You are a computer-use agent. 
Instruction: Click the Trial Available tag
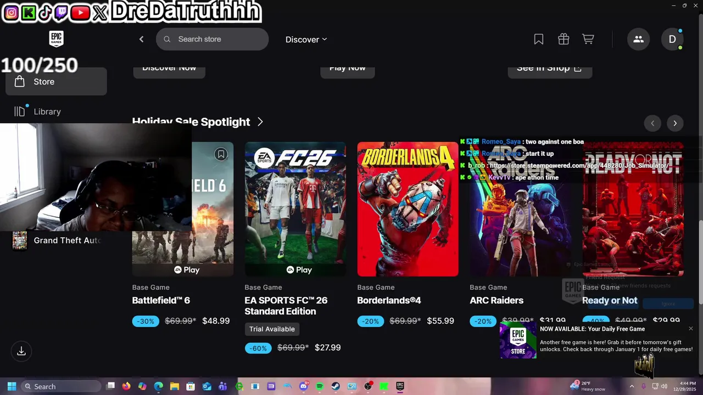coord(272,329)
